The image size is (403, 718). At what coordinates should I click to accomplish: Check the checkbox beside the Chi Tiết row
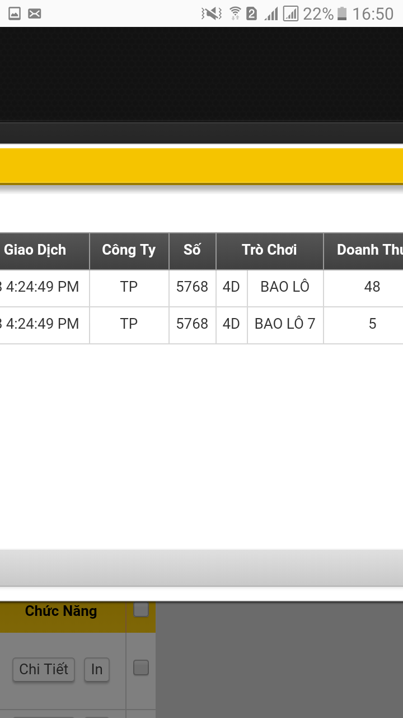[141, 668]
